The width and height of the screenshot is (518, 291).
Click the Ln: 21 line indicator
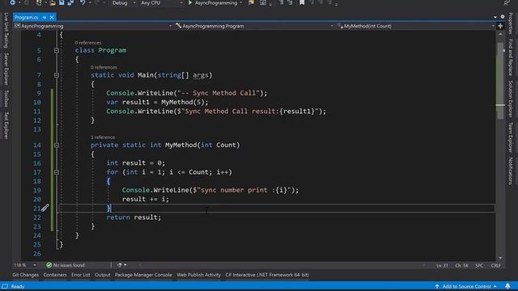click(442, 265)
